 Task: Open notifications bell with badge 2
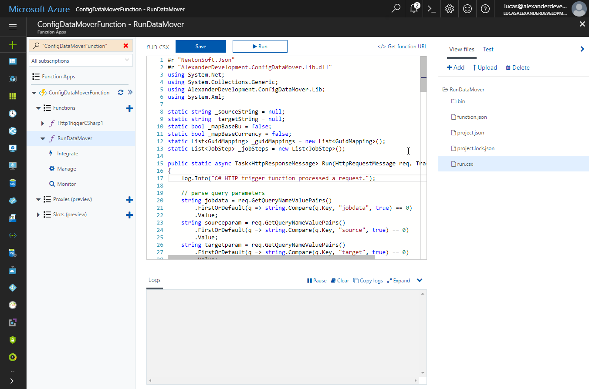pos(414,9)
